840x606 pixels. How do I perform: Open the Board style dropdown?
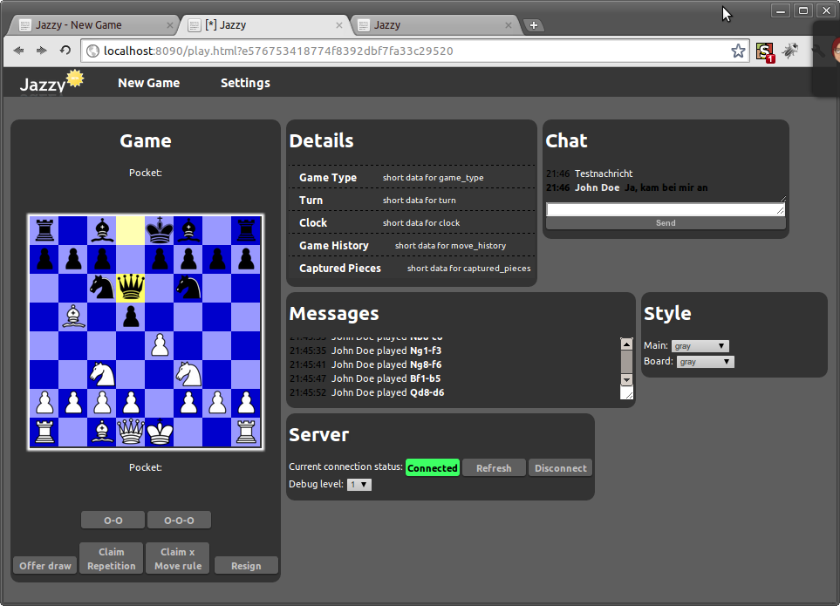(705, 362)
